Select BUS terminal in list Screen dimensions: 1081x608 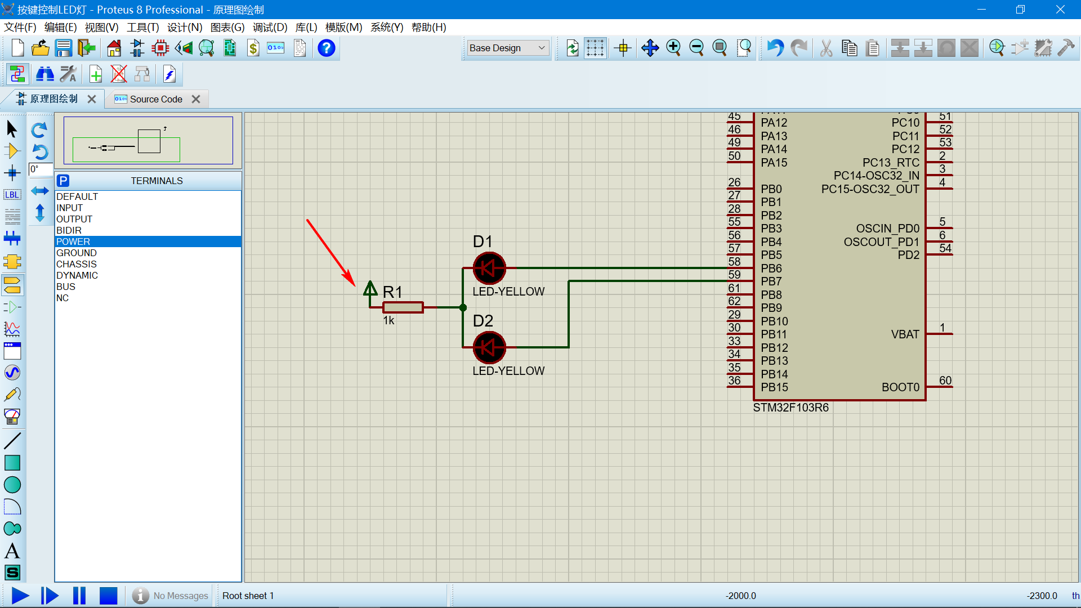(x=148, y=287)
